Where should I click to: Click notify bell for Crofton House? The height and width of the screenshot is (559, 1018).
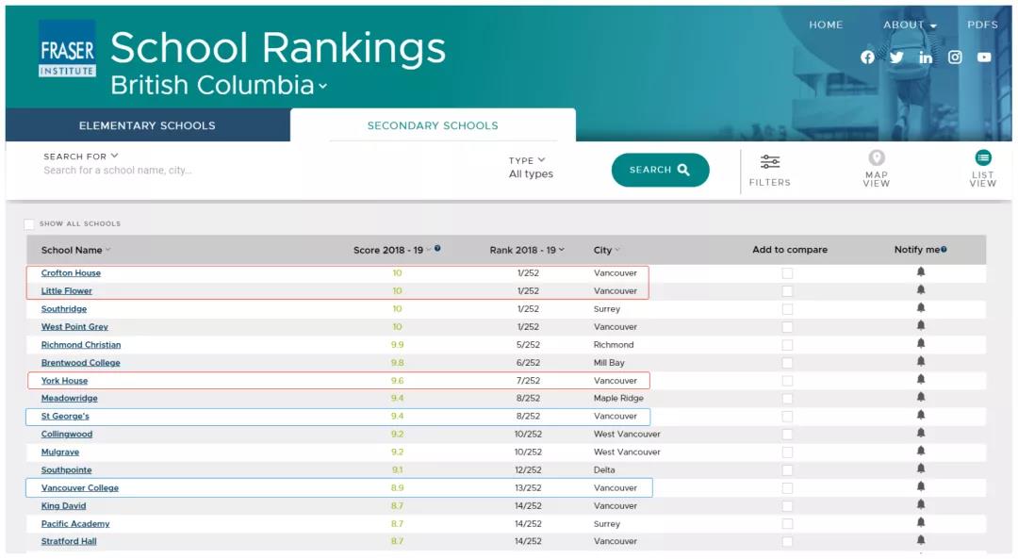tap(921, 272)
